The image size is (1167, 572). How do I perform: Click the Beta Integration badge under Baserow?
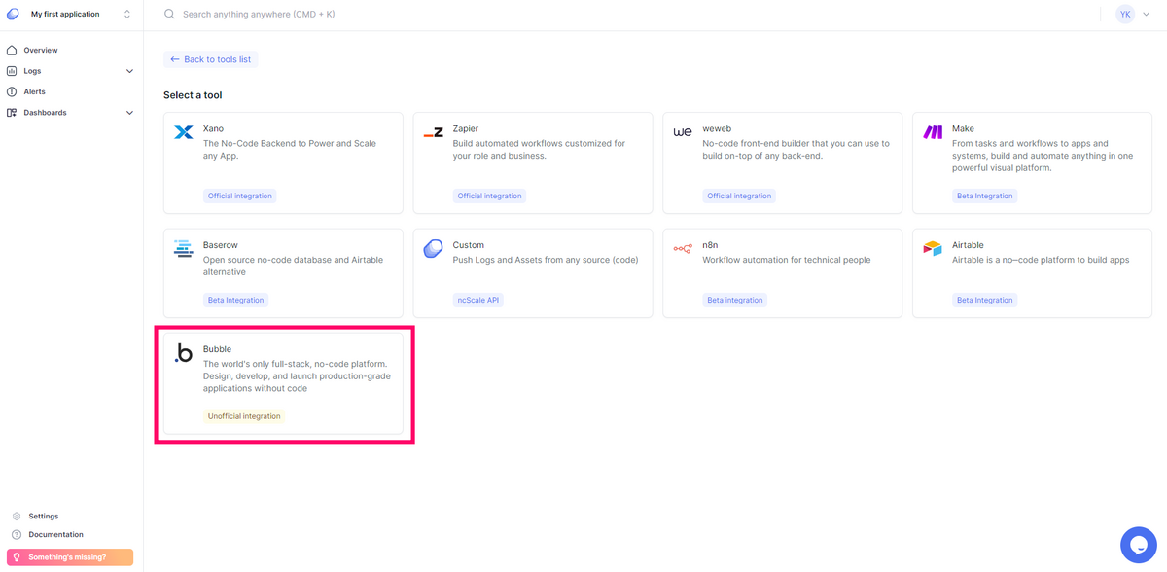point(236,300)
